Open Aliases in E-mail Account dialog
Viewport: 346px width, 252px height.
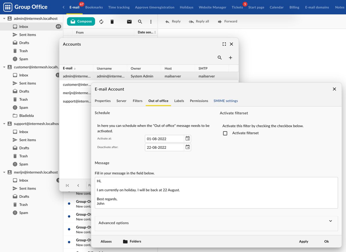106,242
